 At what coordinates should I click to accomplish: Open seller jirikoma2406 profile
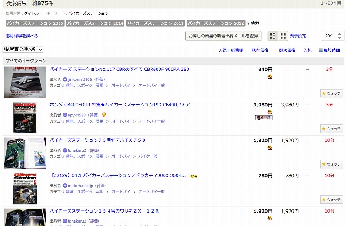(80, 80)
